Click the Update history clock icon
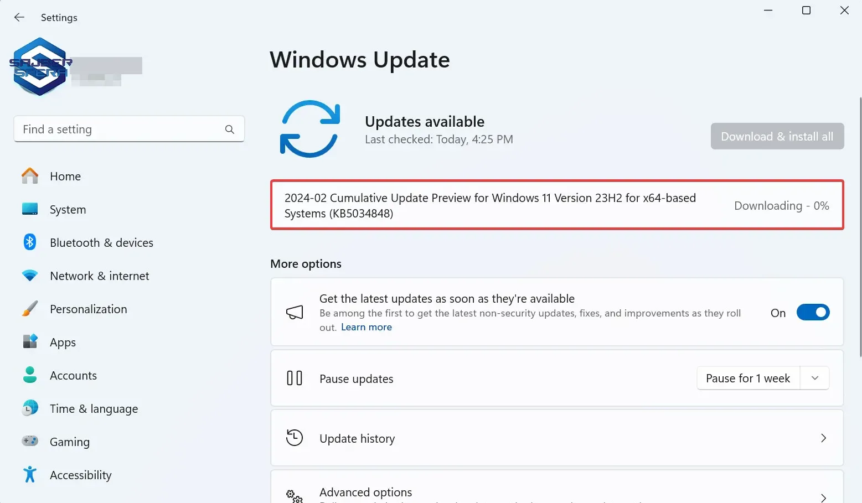Image resolution: width=862 pixels, height=503 pixels. [x=295, y=438]
